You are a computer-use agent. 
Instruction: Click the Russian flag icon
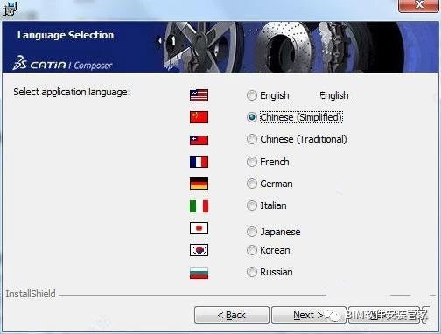tap(199, 273)
